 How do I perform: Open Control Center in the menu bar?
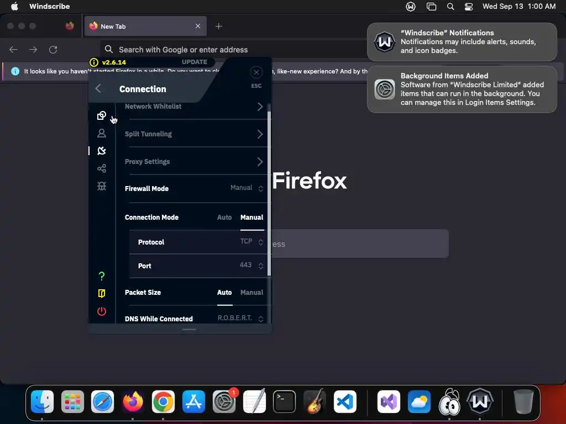click(469, 7)
